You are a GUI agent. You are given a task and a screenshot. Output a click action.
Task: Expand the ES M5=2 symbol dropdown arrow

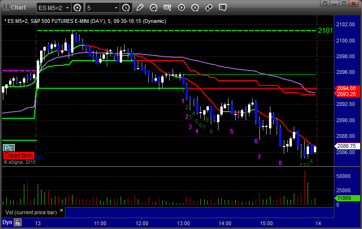pyautogui.click(x=67, y=8)
